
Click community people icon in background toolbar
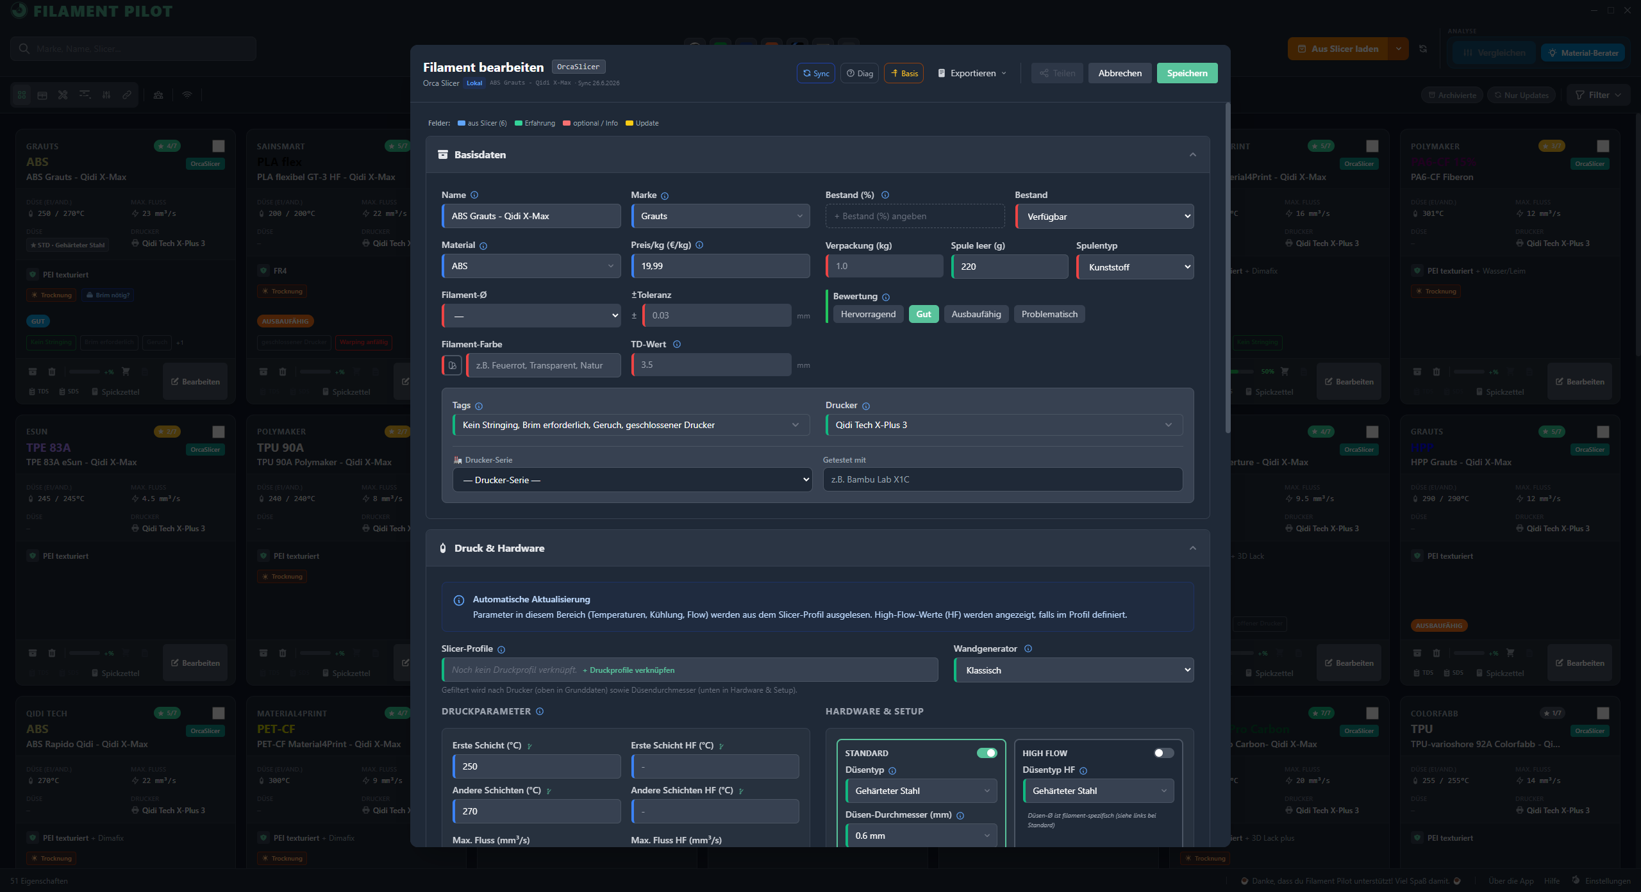158,95
